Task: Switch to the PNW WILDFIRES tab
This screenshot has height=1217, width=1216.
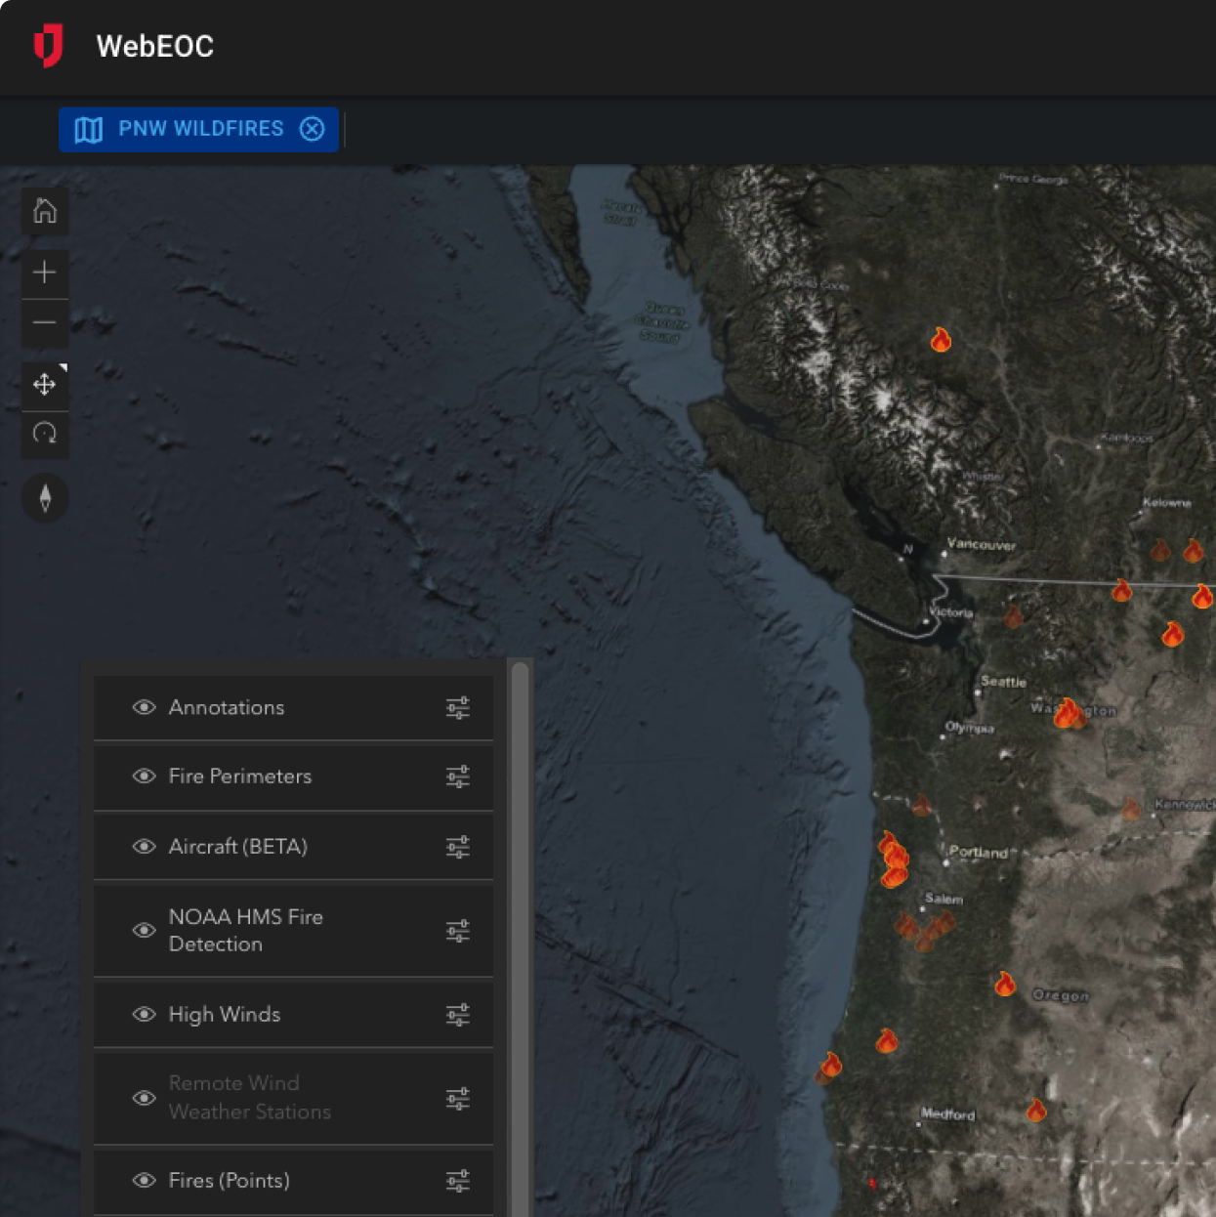Action: point(199,129)
